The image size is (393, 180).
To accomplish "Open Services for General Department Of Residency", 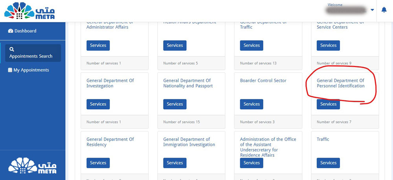I will point(98,163).
